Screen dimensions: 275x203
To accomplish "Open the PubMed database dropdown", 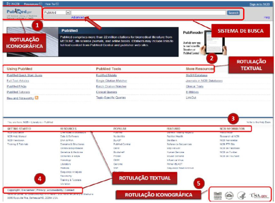I will (68, 13).
